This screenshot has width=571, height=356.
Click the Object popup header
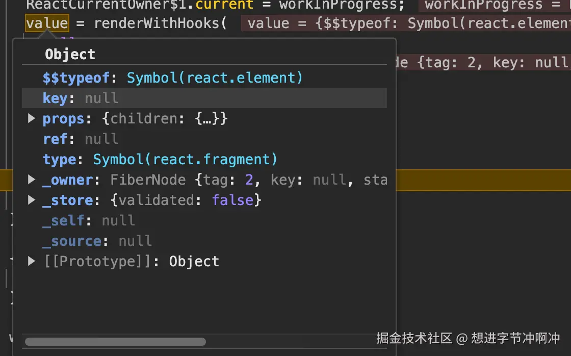click(x=70, y=55)
